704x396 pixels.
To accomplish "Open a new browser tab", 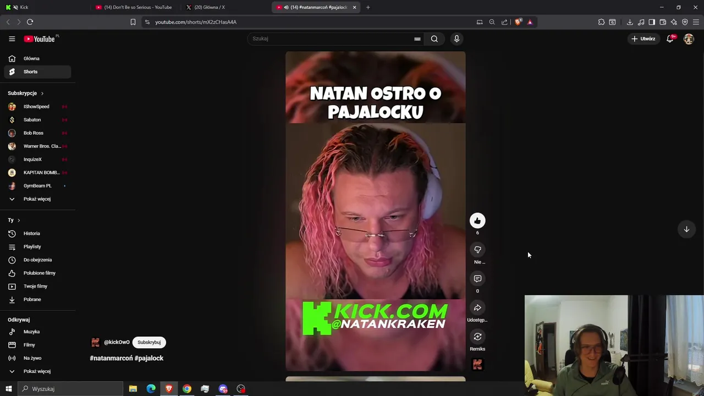I will 368,7.
